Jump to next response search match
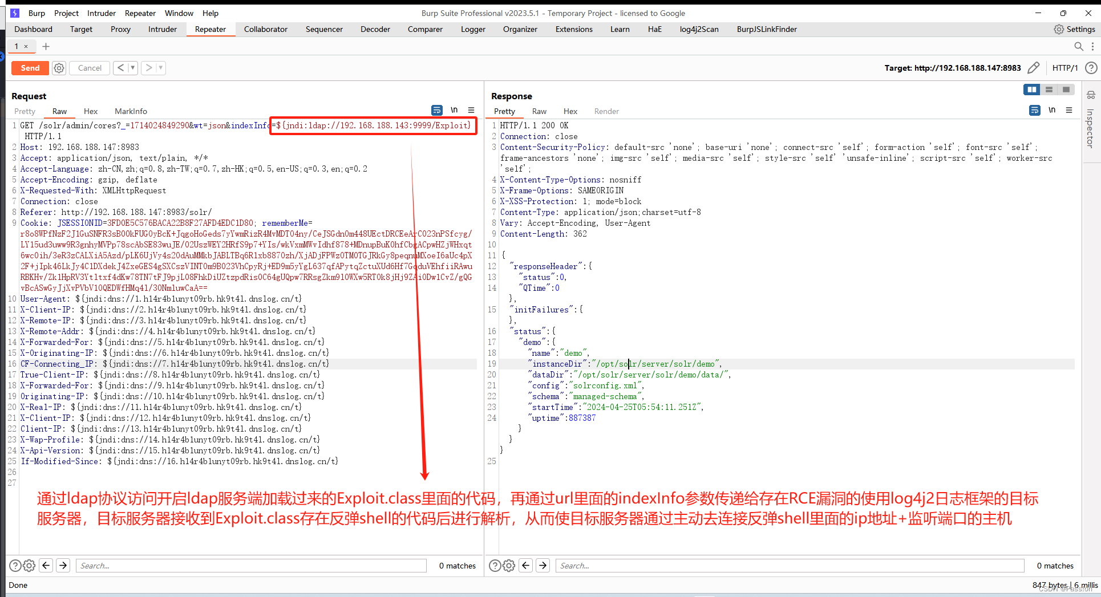The image size is (1101, 597). click(x=543, y=565)
